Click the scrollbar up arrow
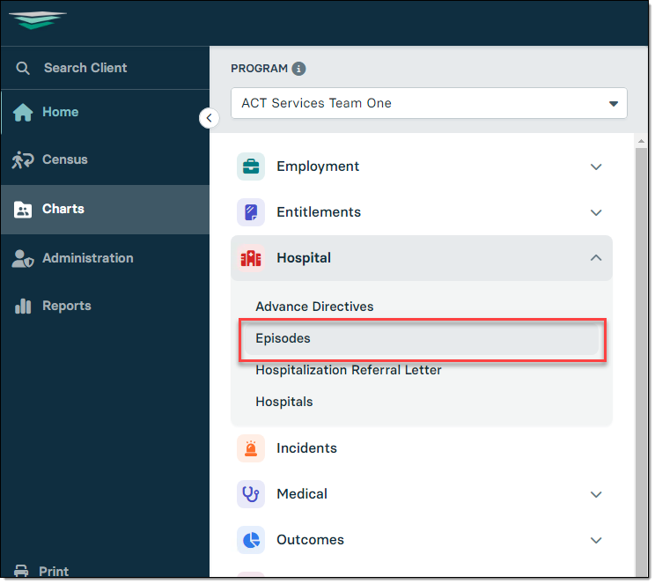The width and height of the screenshot is (655, 584). click(x=642, y=142)
